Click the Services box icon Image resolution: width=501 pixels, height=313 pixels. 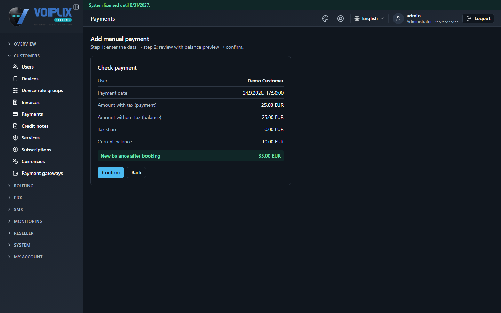click(15, 138)
